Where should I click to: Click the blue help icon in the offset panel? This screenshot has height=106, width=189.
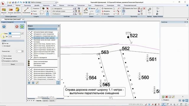pyautogui.click(x=4, y=26)
